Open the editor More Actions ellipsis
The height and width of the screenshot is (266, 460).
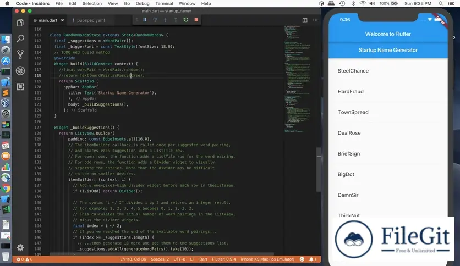pos(315,20)
